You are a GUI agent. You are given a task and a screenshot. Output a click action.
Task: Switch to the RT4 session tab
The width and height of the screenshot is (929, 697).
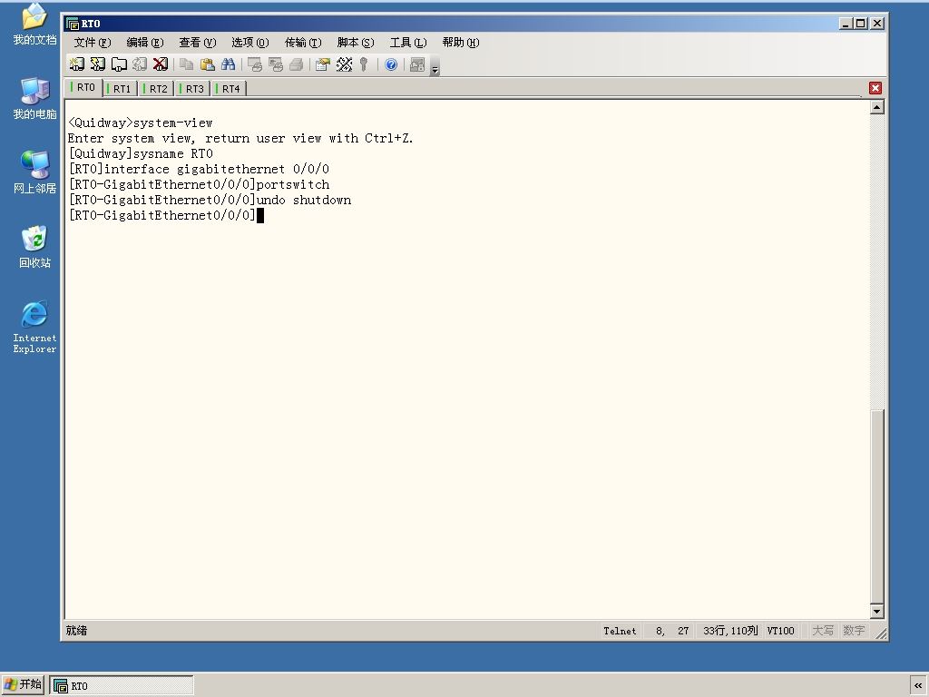pos(230,89)
